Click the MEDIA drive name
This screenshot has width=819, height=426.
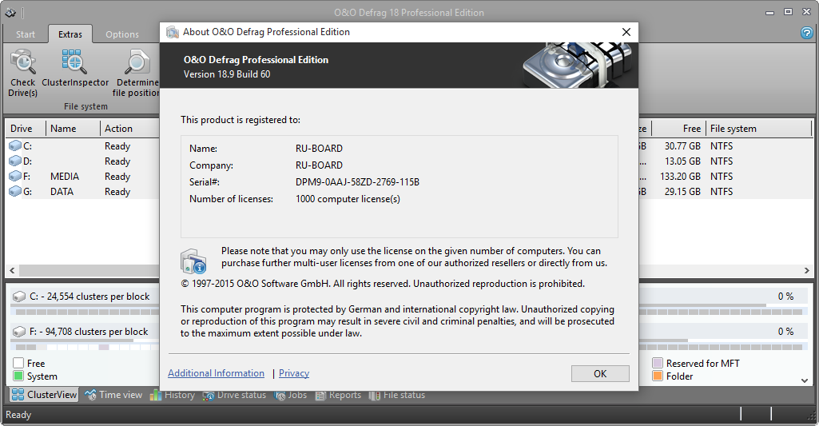click(65, 176)
